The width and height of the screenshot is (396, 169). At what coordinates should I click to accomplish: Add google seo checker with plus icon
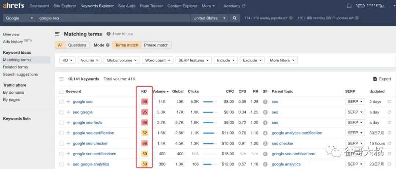coord(68,143)
